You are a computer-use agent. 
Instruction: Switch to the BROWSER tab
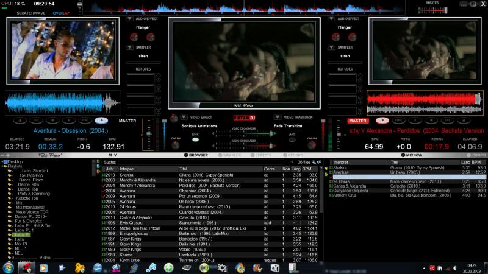[196, 155]
